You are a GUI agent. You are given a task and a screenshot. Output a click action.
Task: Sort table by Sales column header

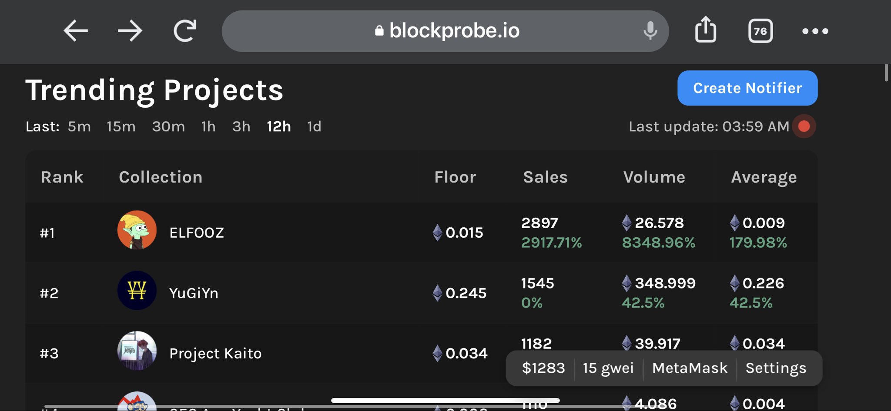(x=546, y=177)
